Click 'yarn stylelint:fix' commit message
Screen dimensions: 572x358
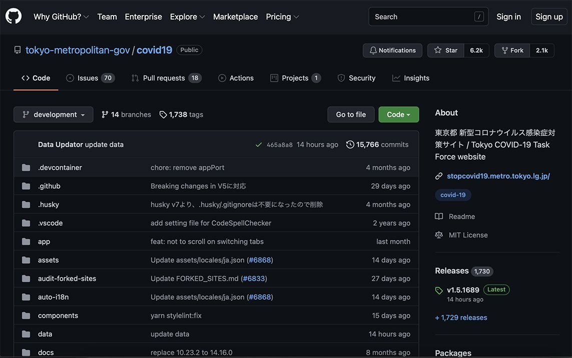coord(176,315)
